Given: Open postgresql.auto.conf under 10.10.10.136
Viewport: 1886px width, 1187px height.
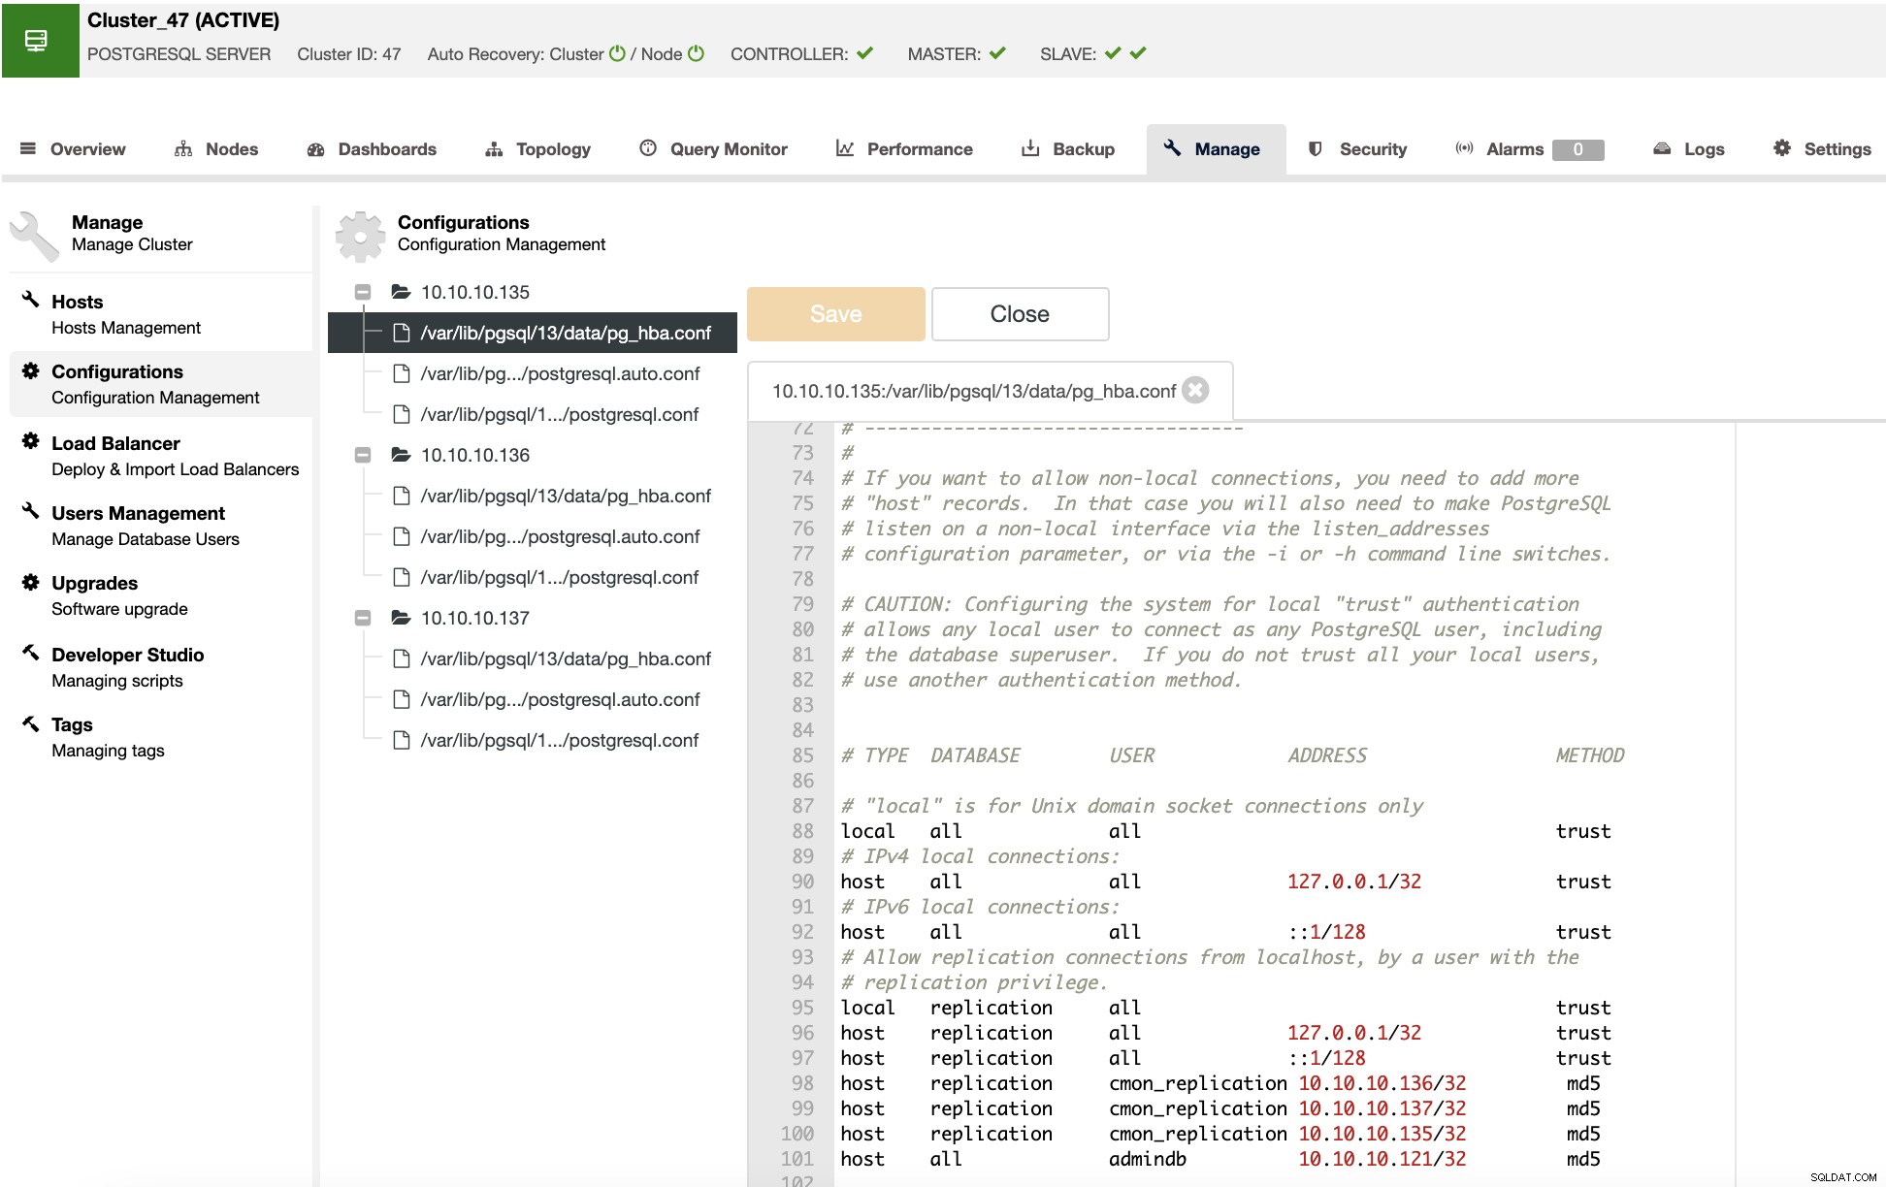Looking at the screenshot, I should pos(546,536).
